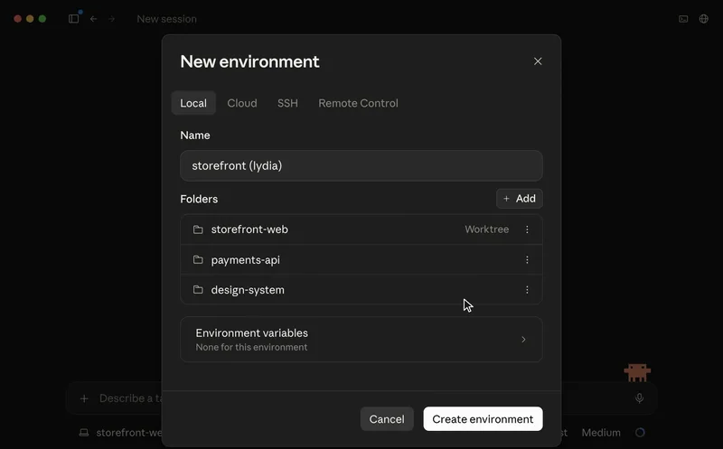The height and width of the screenshot is (449, 723).
Task: Click Create environment
Action: click(x=483, y=419)
